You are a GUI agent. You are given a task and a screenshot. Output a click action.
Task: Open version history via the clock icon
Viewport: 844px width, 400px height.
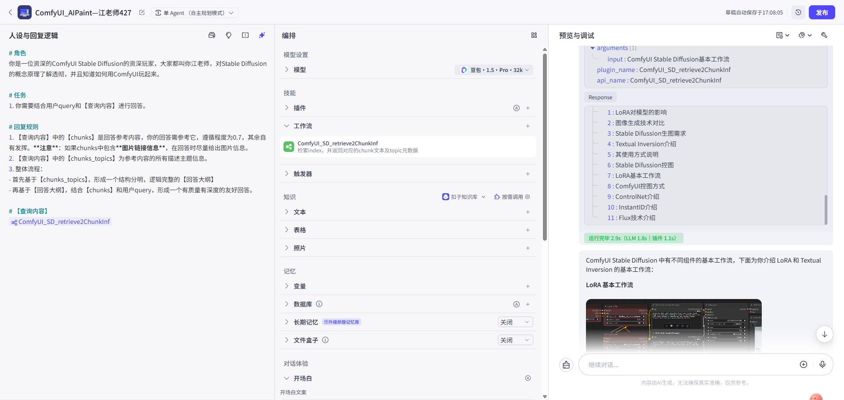tap(799, 12)
